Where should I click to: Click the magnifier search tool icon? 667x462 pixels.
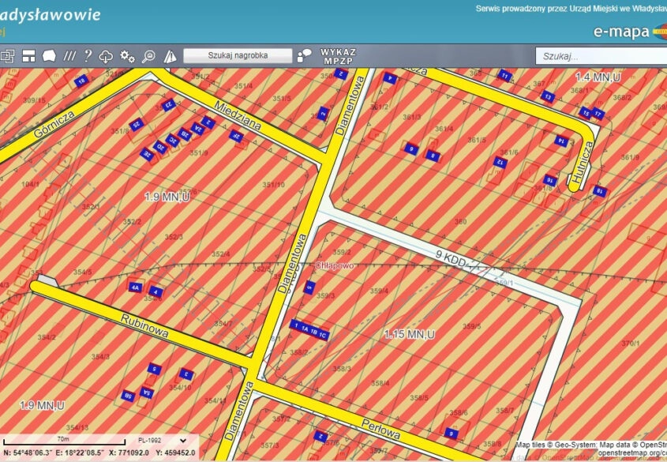click(x=148, y=56)
